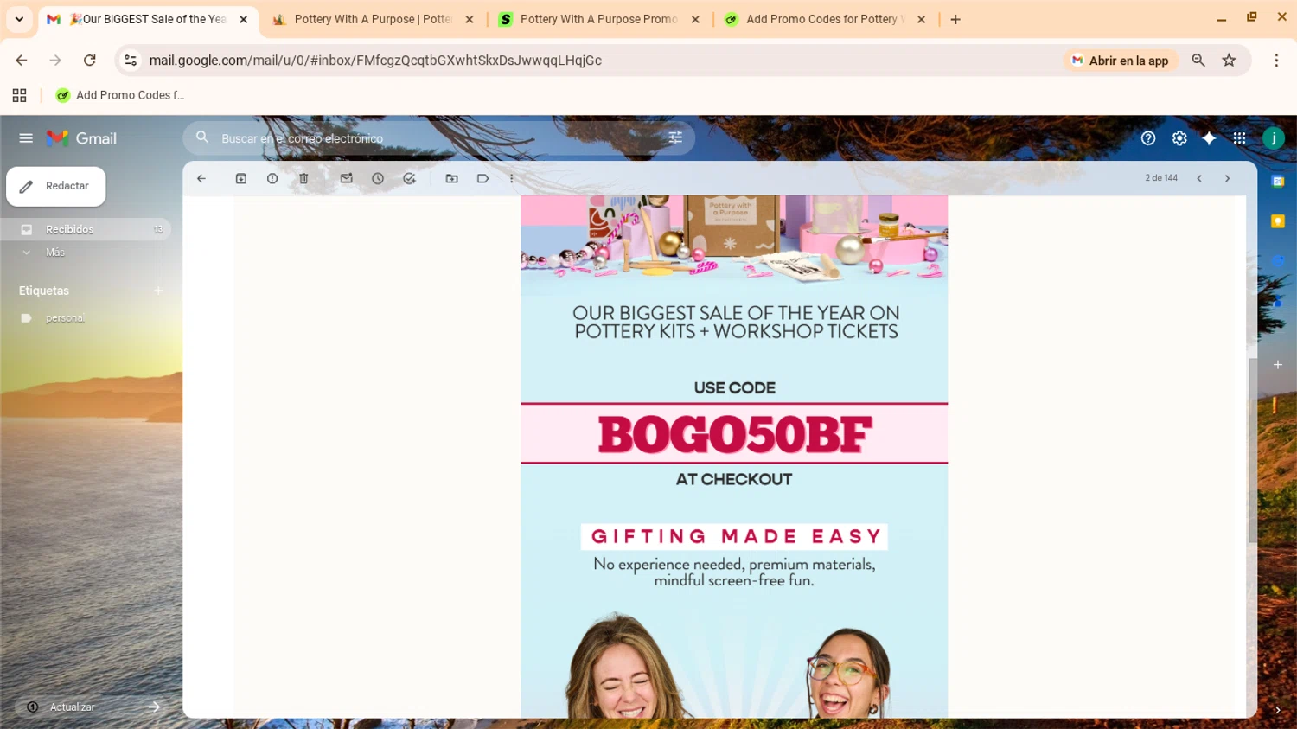Hide side panel chevron at bottom
The height and width of the screenshot is (729, 1297).
click(1278, 710)
